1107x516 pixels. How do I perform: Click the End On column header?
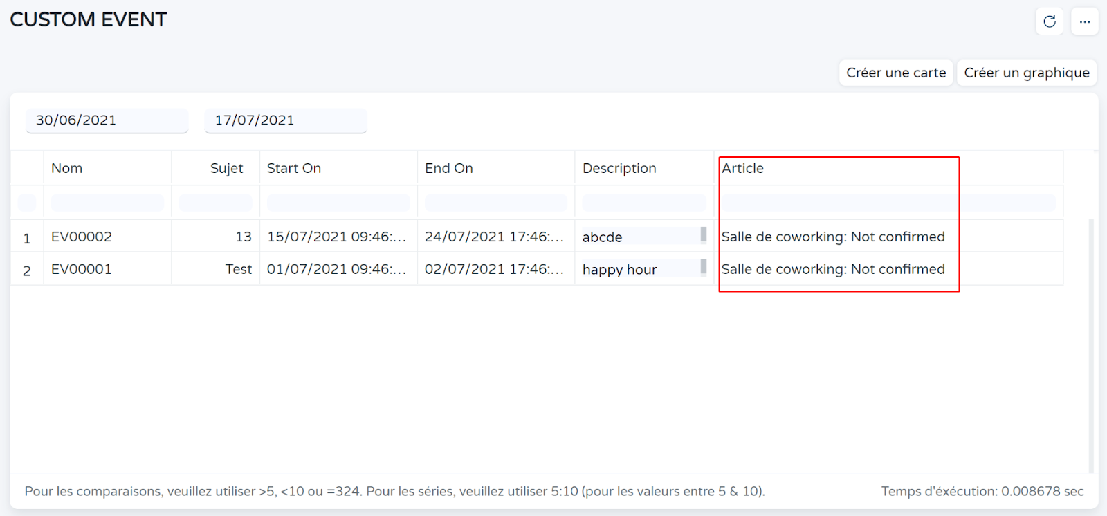click(449, 168)
